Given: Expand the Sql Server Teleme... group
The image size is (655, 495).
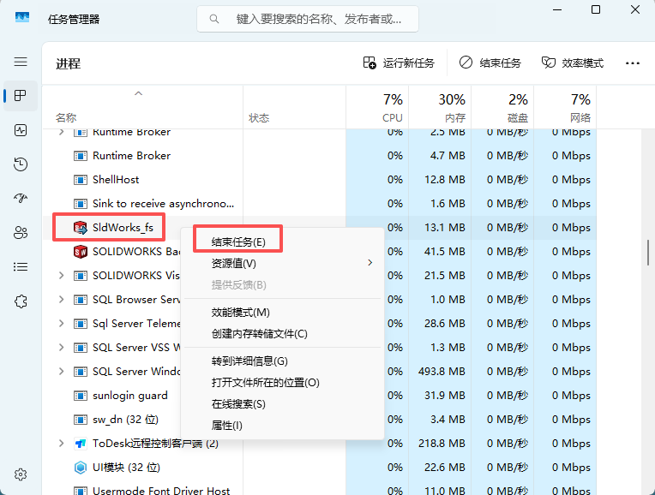Looking at the screenshot, I should coord(61,324).
